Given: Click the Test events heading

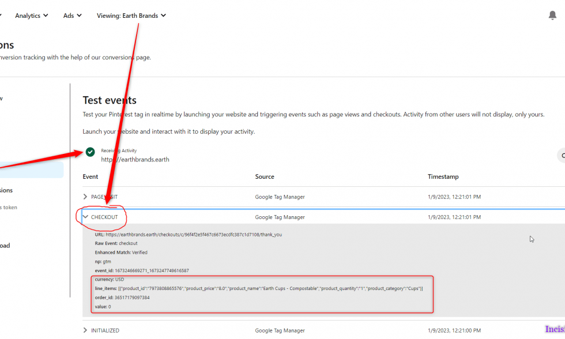Looking at the screenshot, I should pos(110,100).
